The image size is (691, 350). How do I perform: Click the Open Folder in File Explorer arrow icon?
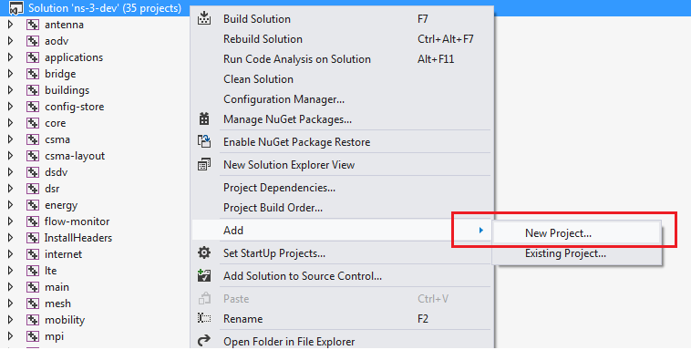(x=204, y=341)
